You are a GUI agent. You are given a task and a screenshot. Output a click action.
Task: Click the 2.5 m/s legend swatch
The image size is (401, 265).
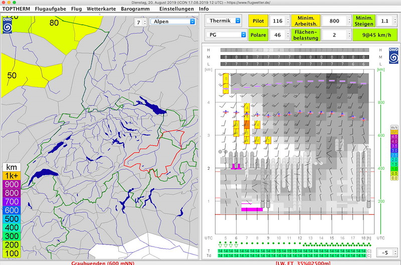(394, 155)
